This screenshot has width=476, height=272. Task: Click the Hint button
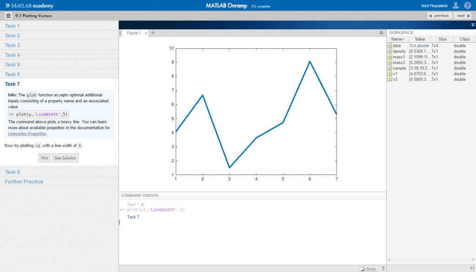[x=44, y=157]
